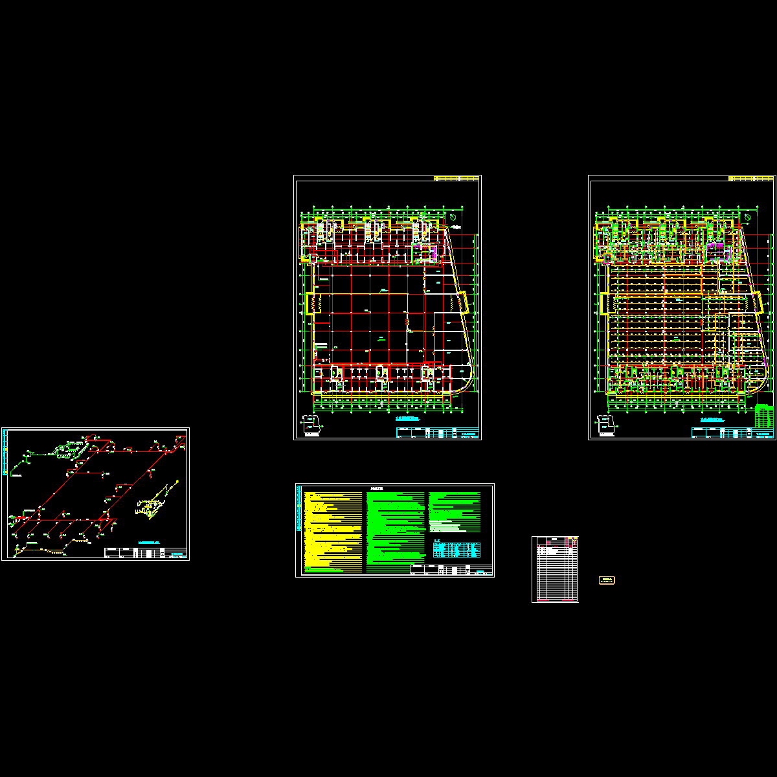
Task: Click the key plan in right sheet corner
Action: click(x=608, y=425)
